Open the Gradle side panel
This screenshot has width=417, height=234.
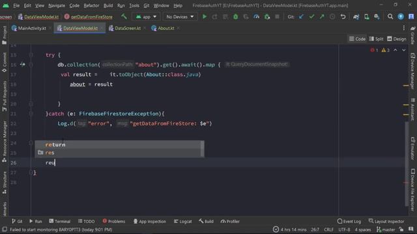412,35
